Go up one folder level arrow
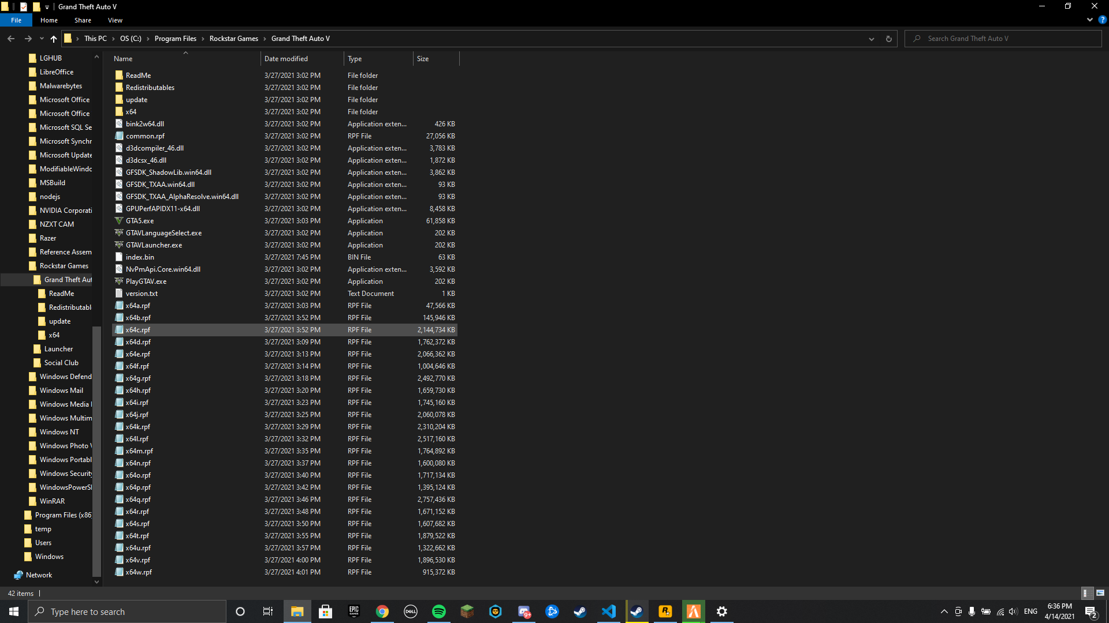The height and width of the screenshot is (623, 1109). [x=54, y=39]
